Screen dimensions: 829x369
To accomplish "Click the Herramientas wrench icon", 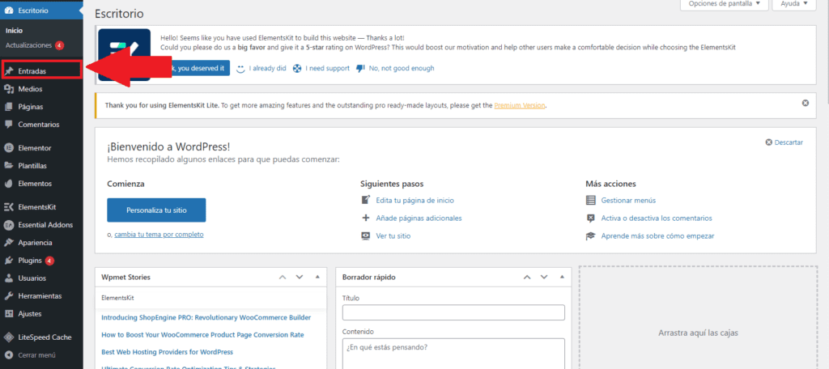I will (x=8, y=296).
